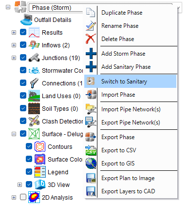Click the Import Pipe Network(s) folder icon
This screenshot has width=189, height=205.
tap(91, 109)
